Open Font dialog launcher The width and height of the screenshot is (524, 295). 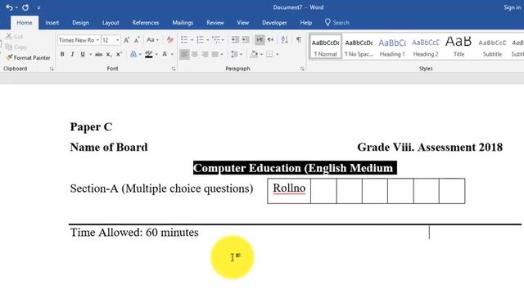pyautogui.click(x=174, y=69)
